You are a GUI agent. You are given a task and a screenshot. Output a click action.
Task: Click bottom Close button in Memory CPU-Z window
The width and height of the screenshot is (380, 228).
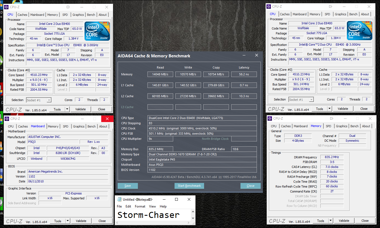point(365,221)
